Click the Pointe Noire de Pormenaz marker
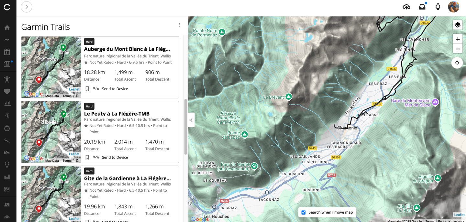The width and height of the screenshot is (466, 222). point(222,32)
